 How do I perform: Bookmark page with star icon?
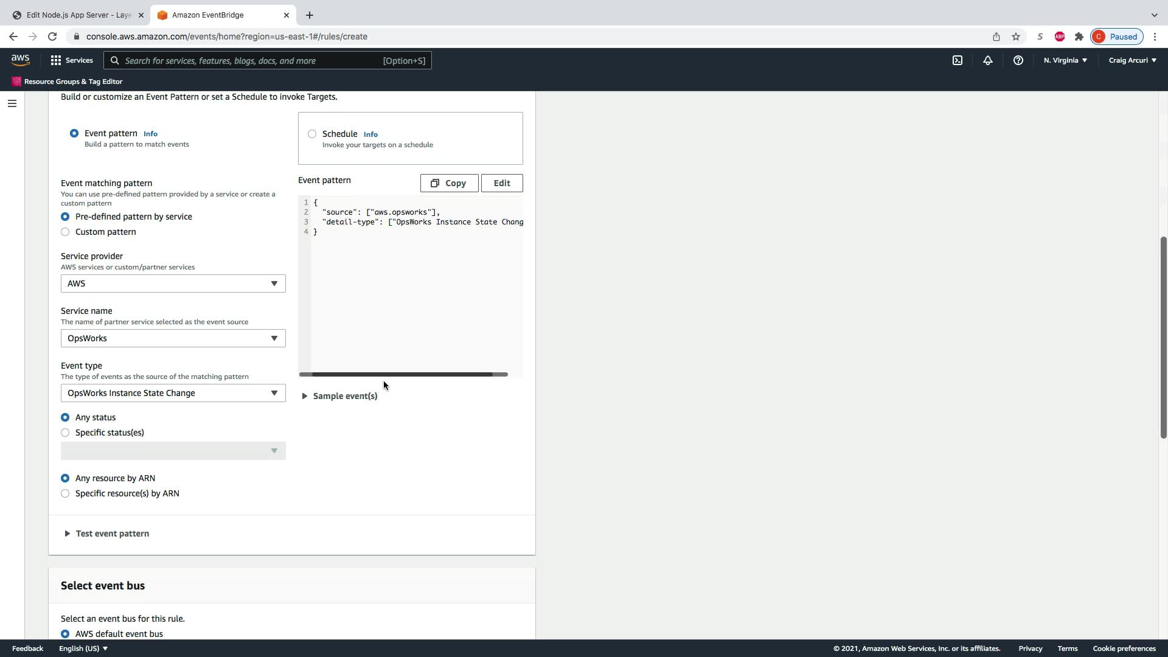(x=1016, y=36)
